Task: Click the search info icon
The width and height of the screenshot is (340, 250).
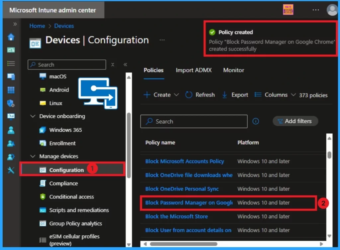Action: coord(256,121)
